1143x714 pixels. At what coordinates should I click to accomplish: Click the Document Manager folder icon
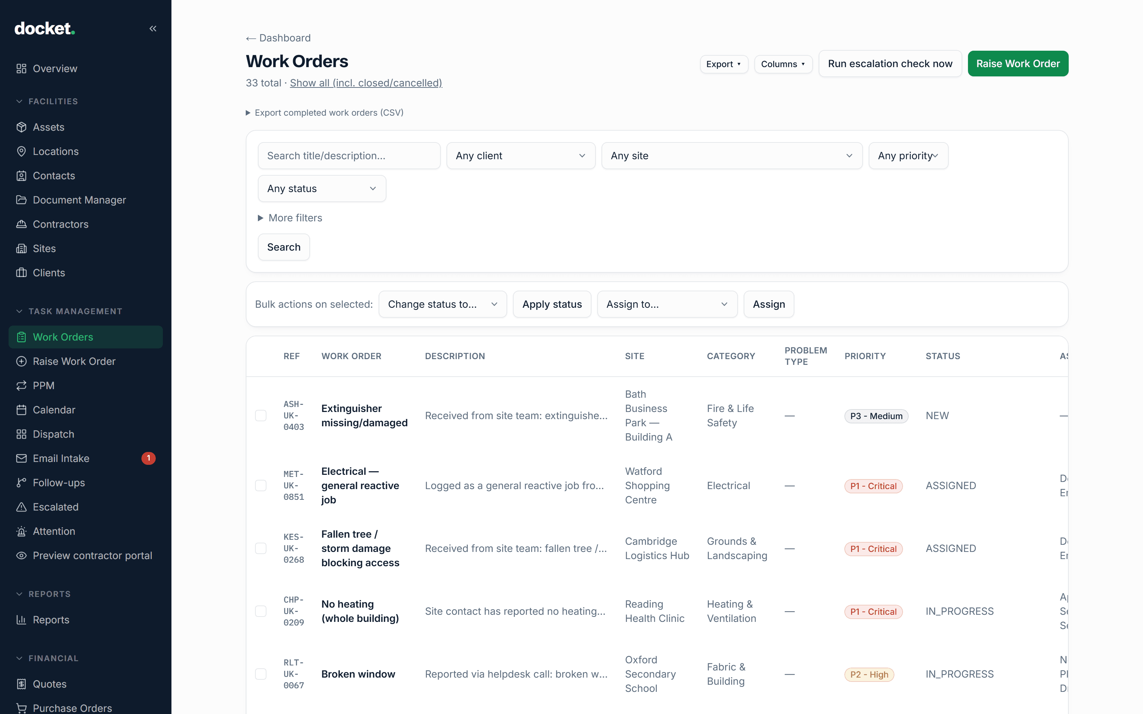tap(21, 200)
